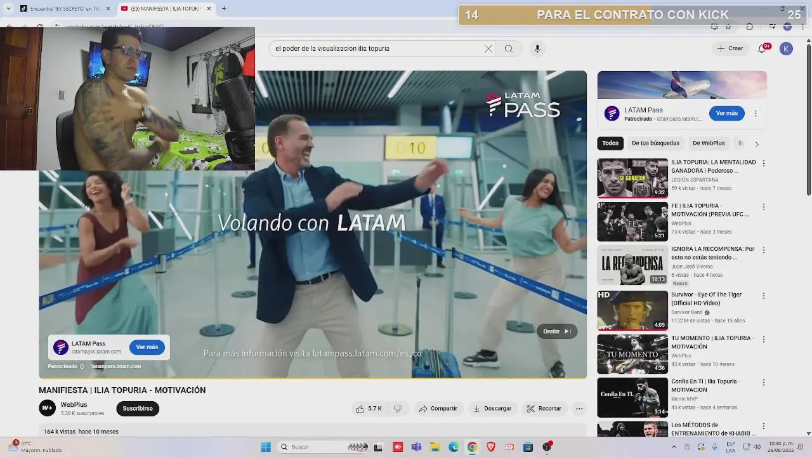Open options for IGNORA LA RECOMPENSA video
The image size is (812, 457).
pos(764,250)
